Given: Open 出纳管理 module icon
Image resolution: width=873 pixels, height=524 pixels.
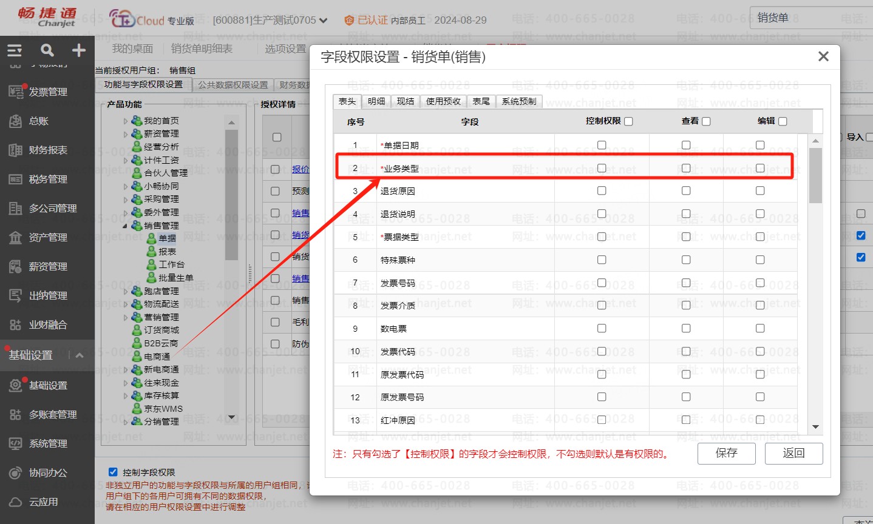Looking at the screenshot, I should pos(16,295).
